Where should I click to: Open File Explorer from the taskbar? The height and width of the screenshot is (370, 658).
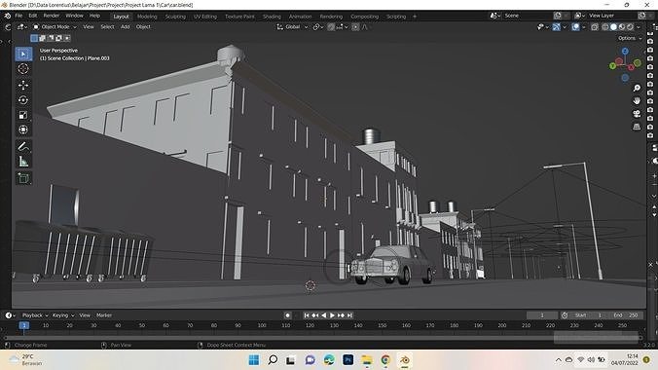pos(367,360)
